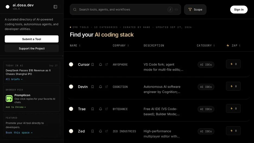Sort table by Zap

[x=233, y=46]
